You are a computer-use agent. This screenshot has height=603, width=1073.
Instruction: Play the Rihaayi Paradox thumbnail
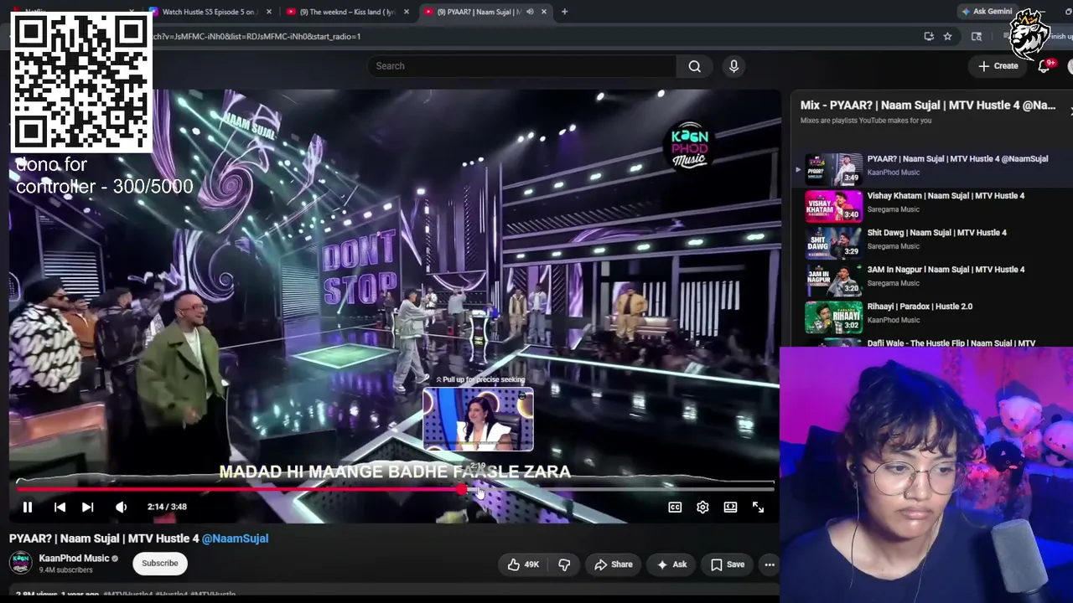[834, 317]
